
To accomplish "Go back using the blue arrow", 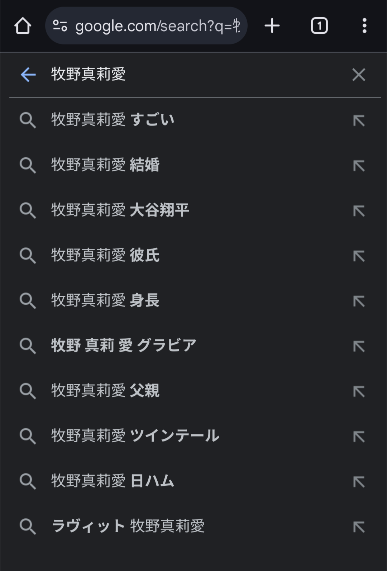I will point(28,75).
